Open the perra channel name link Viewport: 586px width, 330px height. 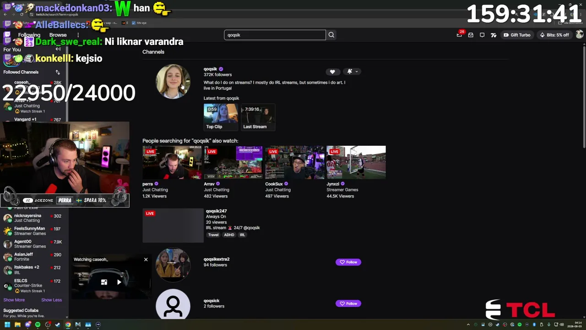pyautogui.click(x=147, y=184)
